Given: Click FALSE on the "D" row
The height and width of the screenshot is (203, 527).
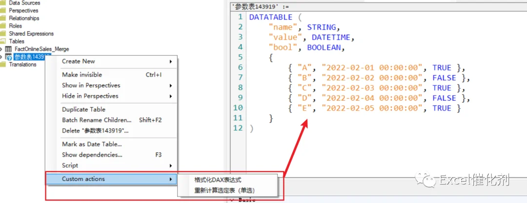Looking at the screenshot, I should pyautogui.click(x=444, y=98).
